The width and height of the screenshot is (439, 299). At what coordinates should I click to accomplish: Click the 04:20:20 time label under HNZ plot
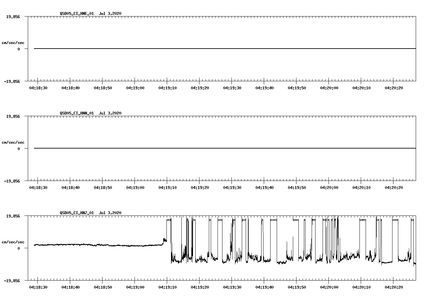point(394,287)
